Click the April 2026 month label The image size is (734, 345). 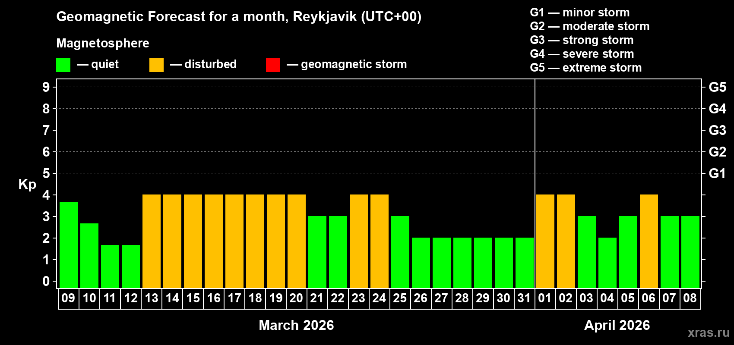[617, 325]
